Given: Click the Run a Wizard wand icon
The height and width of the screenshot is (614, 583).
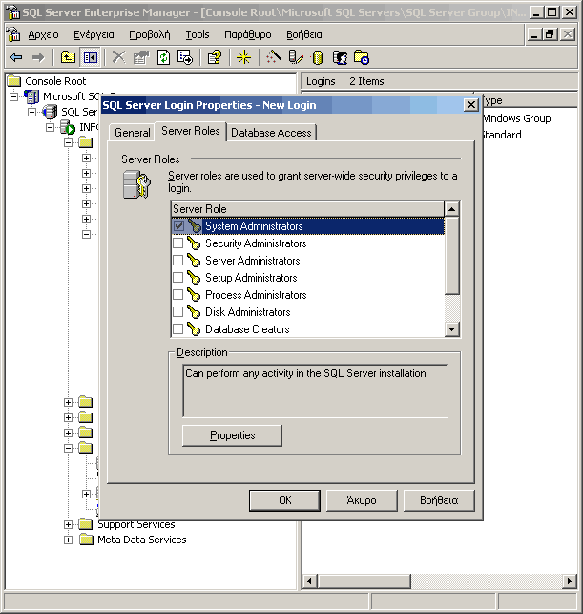Looking at the screenshot, I should click(x=274, y=57).
